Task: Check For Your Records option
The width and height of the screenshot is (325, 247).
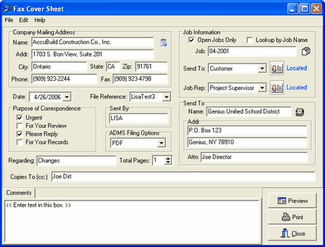Action: [20, 142]
